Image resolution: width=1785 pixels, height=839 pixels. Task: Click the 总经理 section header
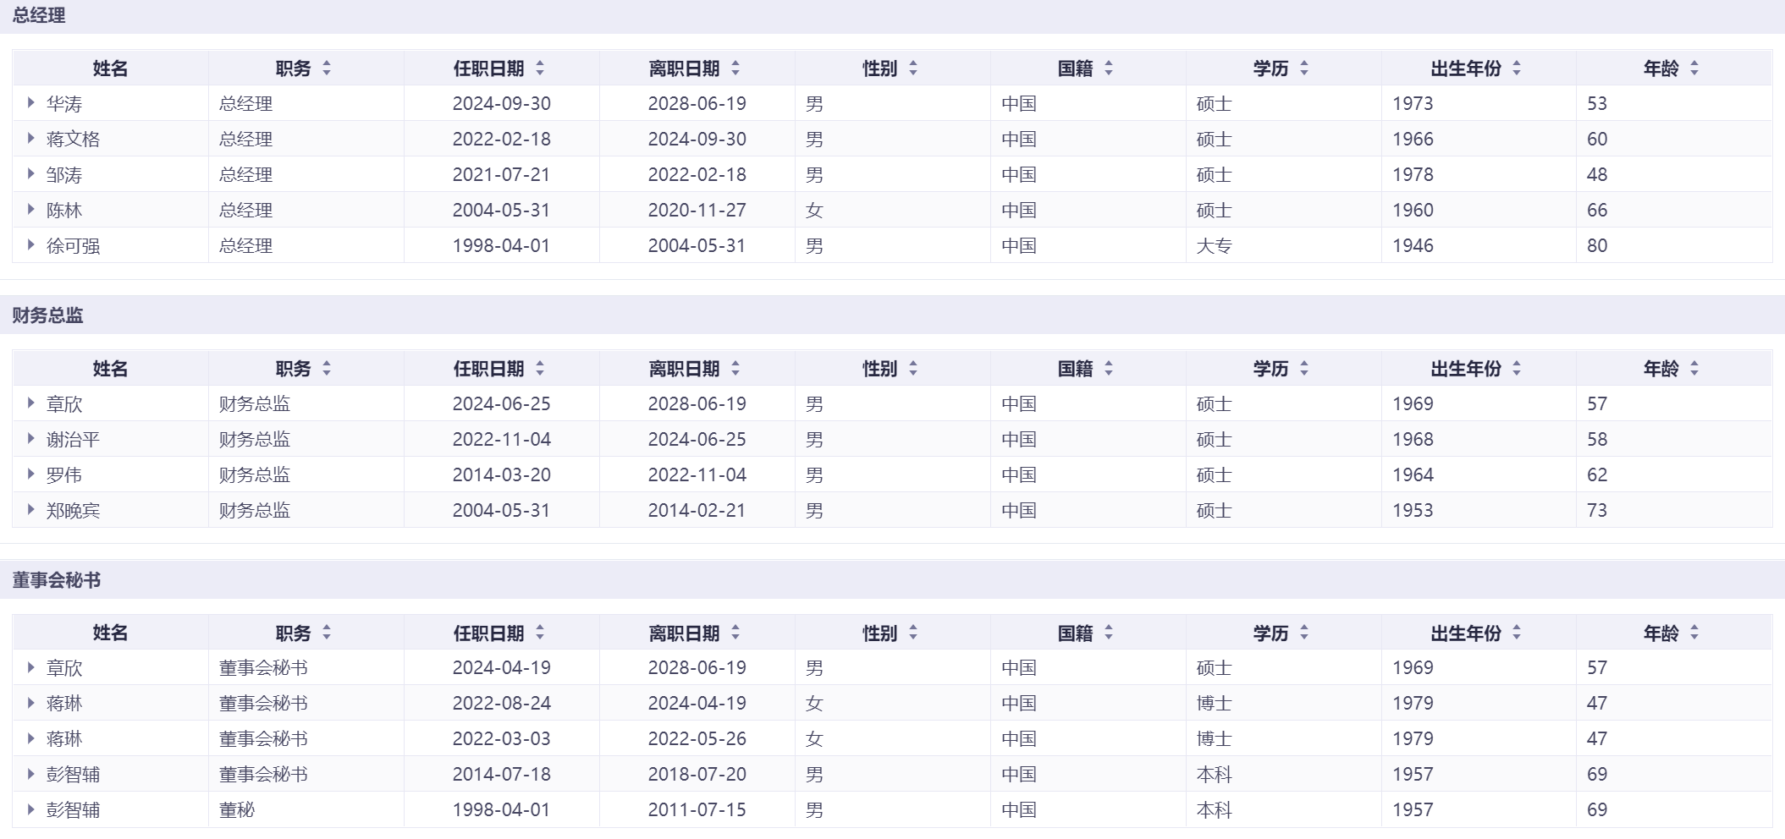pyautogui.click(x=39, y=16)
